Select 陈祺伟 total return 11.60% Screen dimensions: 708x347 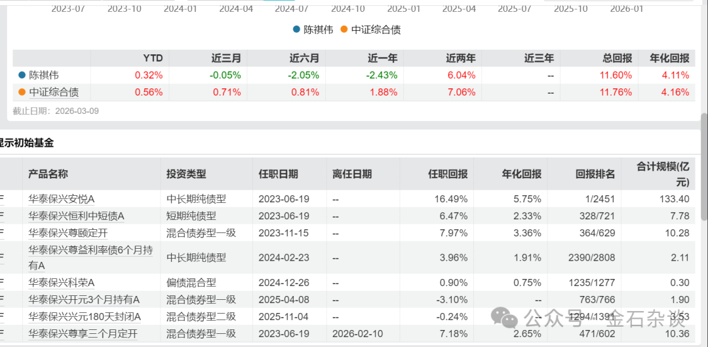pyautogui.click(x=616, y=75)
